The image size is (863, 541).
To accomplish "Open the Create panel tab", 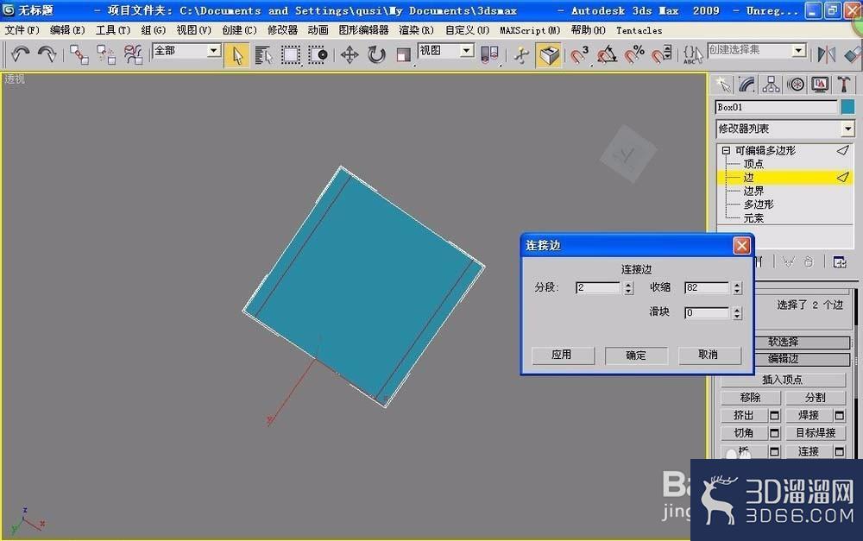I will [x=722, y=85].
